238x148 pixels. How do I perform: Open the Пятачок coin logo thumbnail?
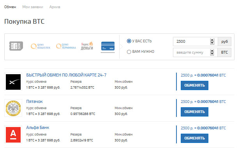[13, 108]
